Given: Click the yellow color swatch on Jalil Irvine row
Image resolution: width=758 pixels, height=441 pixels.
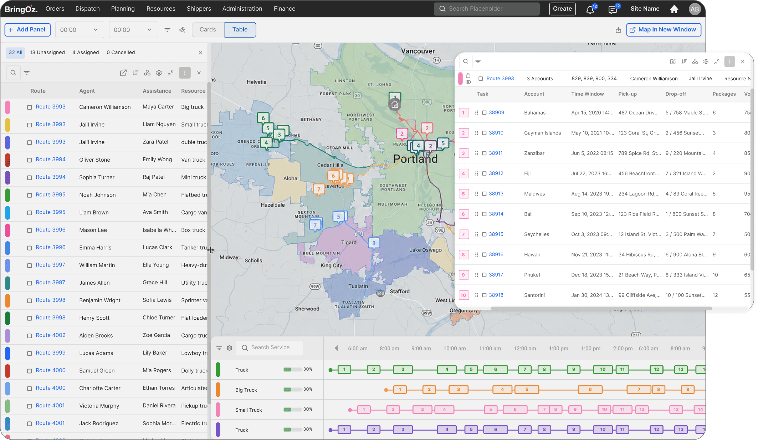Looking at the screenshot, I should tap(7, 125).
